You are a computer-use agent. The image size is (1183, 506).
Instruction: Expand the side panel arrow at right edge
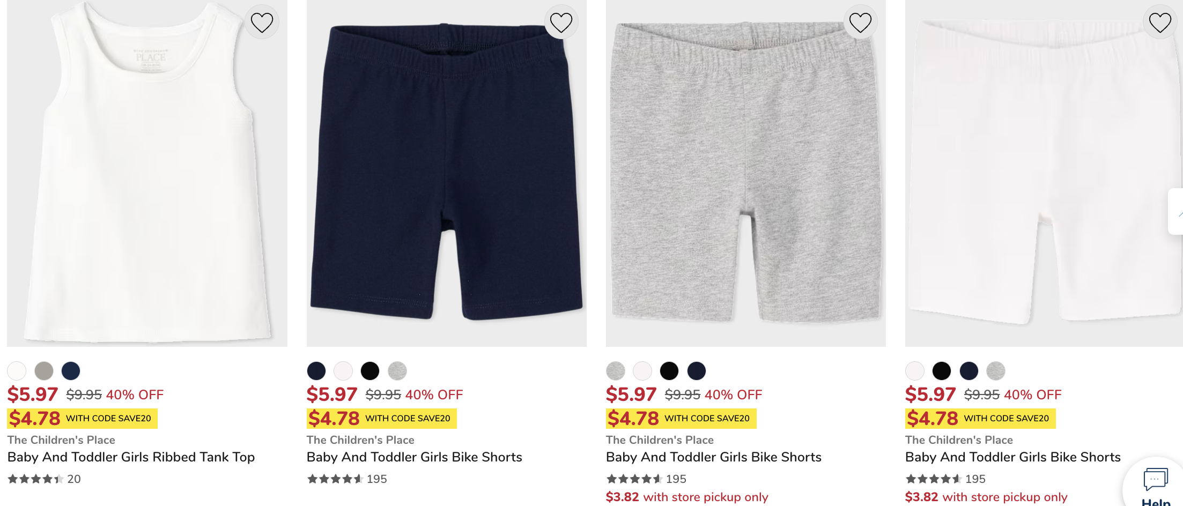(x=1177, y=212)
